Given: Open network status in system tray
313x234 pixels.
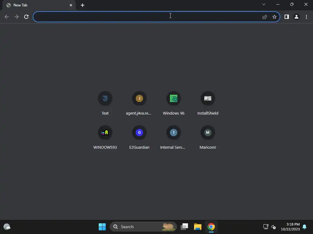Looking at the screenshot, I should [266, 227].
